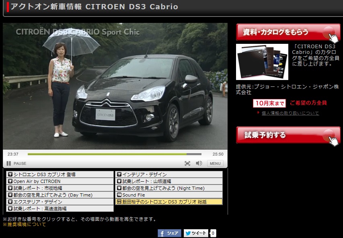Click the 試乗予約する red button
343x238 pixels.
pos(288,135)
